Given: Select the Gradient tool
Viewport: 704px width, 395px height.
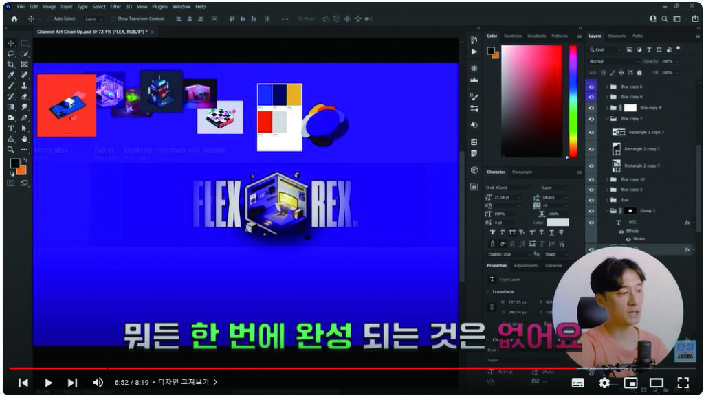Looking at the screenshot, I should (x=11, y=107).
